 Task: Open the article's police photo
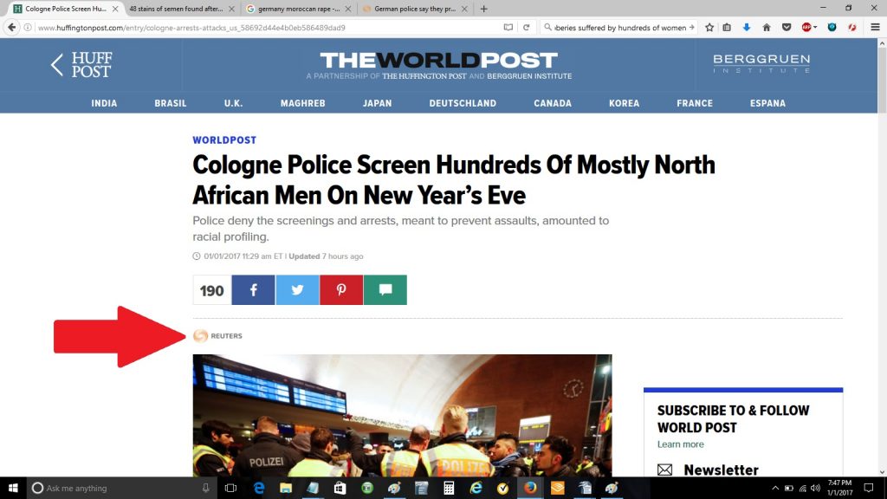click(x=402, y=415)
